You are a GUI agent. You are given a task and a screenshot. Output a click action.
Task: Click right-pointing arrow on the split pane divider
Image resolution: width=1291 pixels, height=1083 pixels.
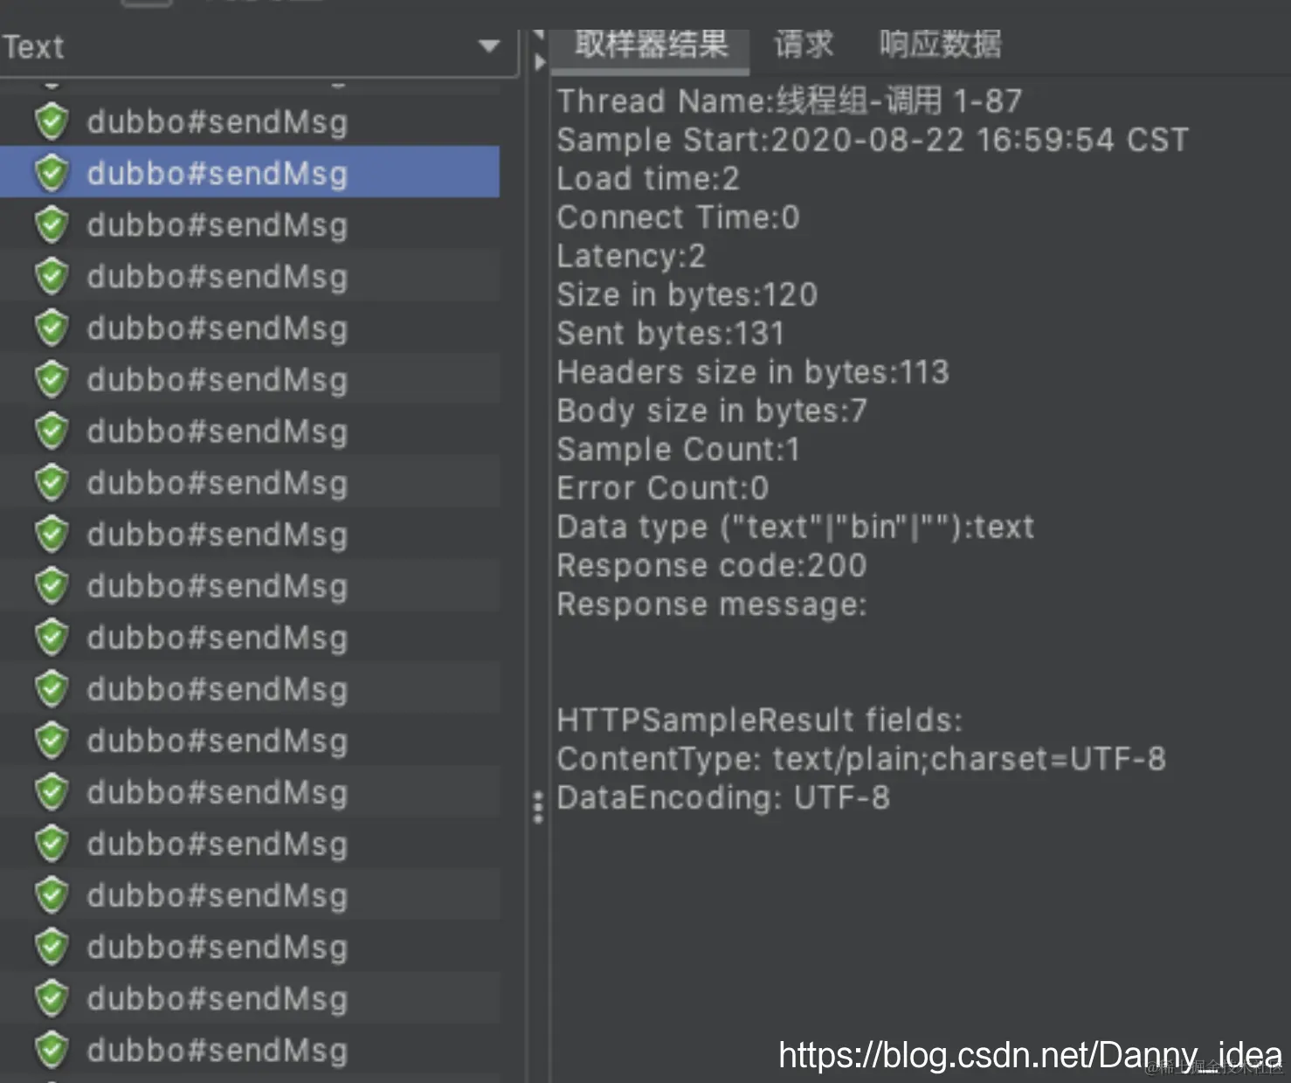(540, 62)
